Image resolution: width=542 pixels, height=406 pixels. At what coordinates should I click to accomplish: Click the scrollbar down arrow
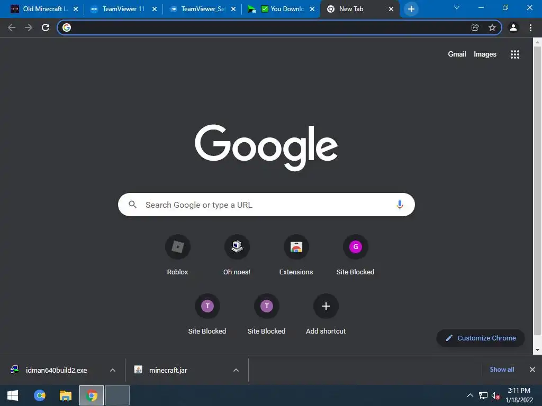(x=537, y=350)
